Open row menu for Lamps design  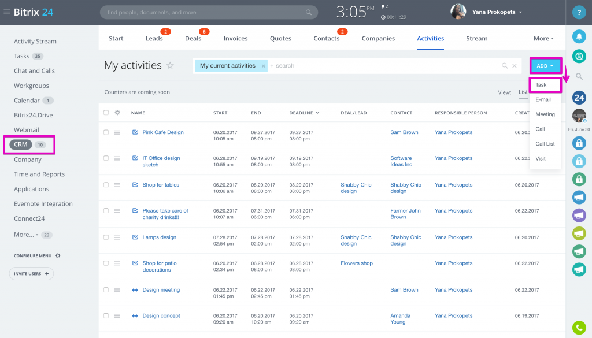point(117,237)
